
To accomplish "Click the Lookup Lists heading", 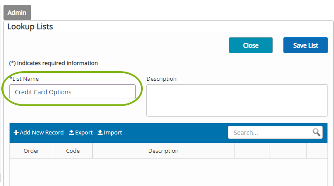I will point(30,27).
